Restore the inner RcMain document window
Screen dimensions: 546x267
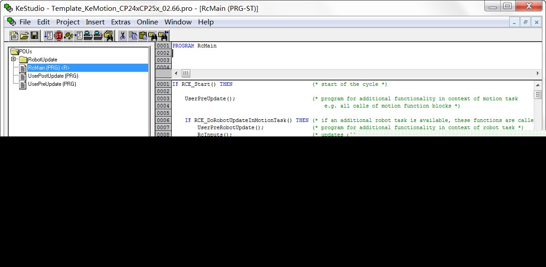tap(526, 22)
